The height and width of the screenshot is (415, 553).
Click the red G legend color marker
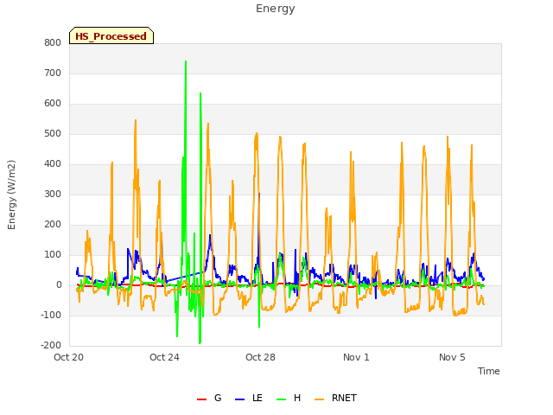click(x=201, y=399)
